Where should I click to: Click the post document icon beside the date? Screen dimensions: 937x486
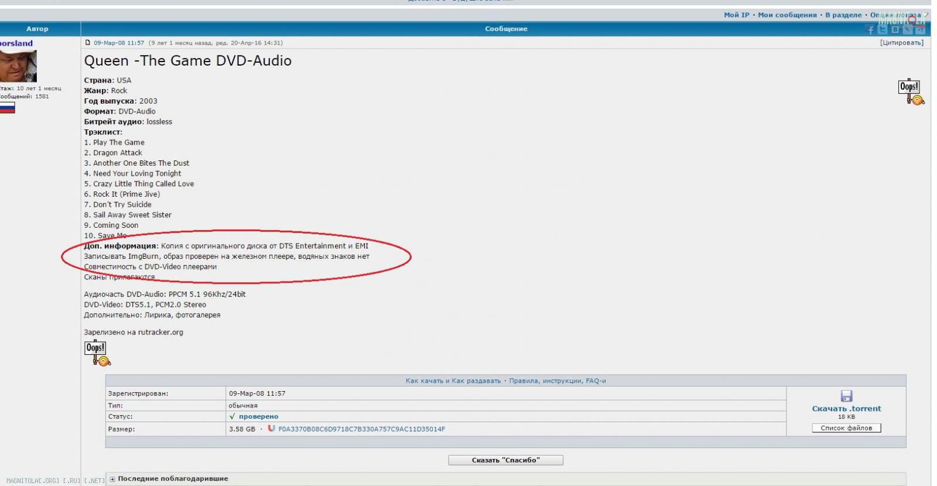coord(88,43)
